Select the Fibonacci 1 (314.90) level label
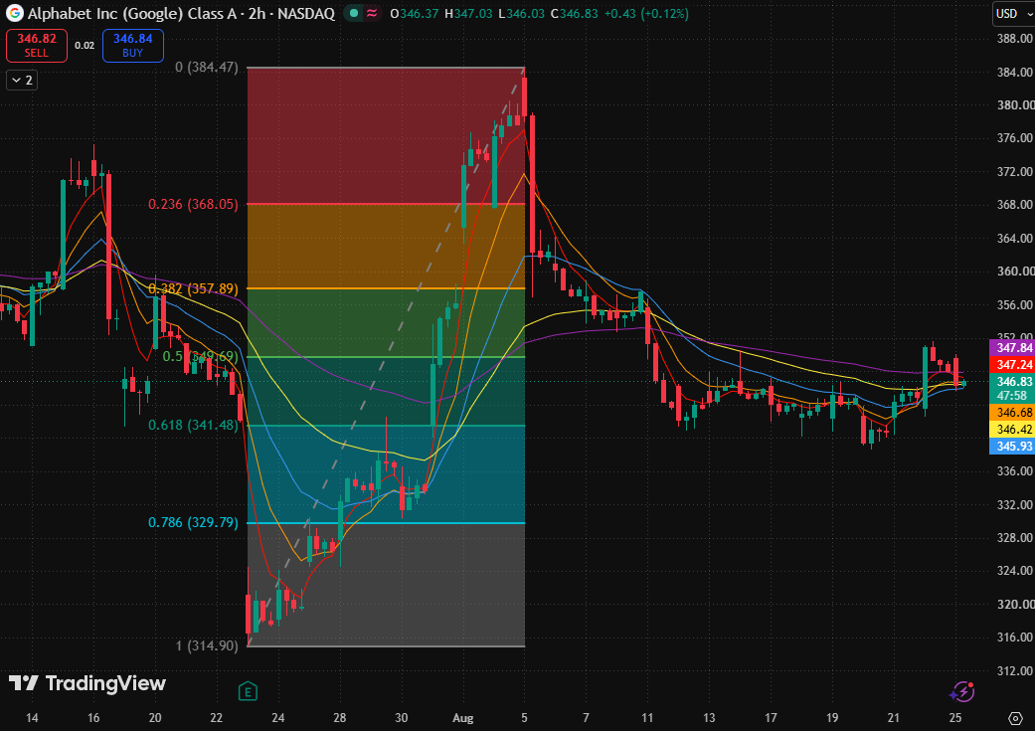Image resolution: width=1035 pixels, height=731 pixels. 207,645
